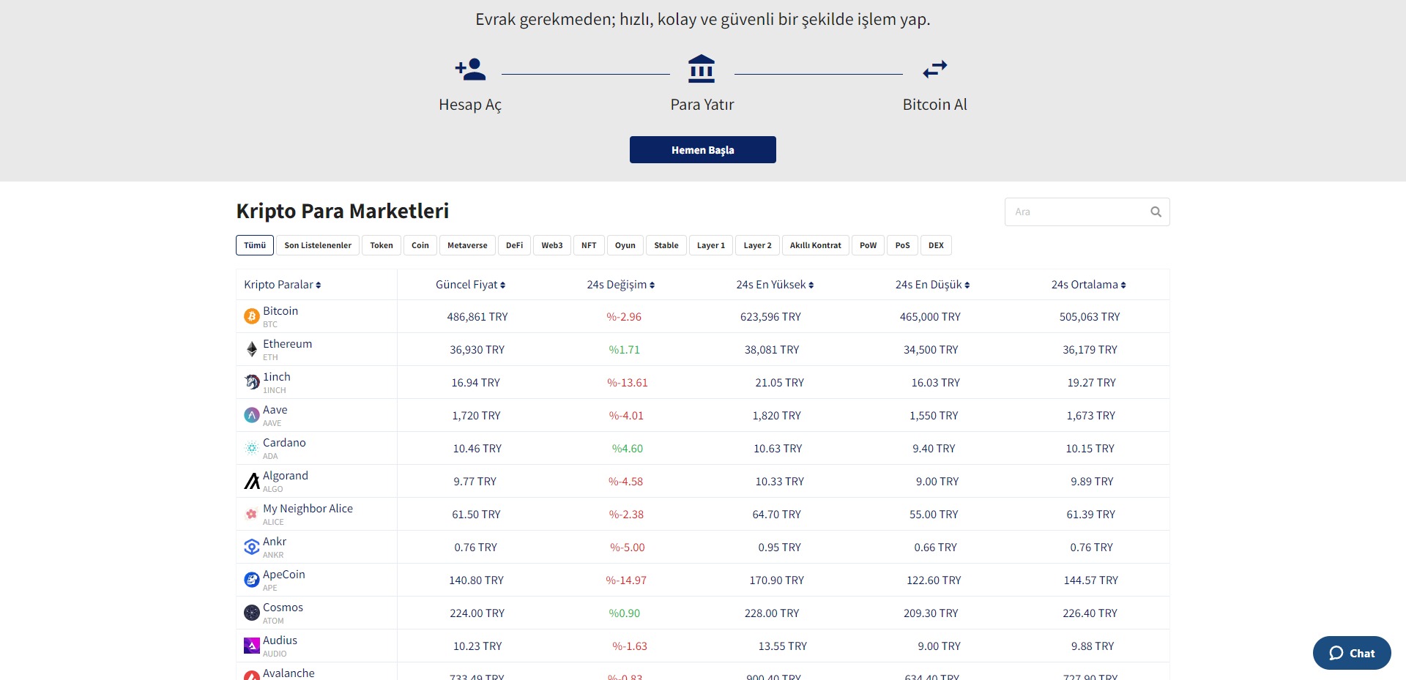Filter by Son Listelenenler tab
Screen dimensions: 1406x680
(x=318, y=245)
